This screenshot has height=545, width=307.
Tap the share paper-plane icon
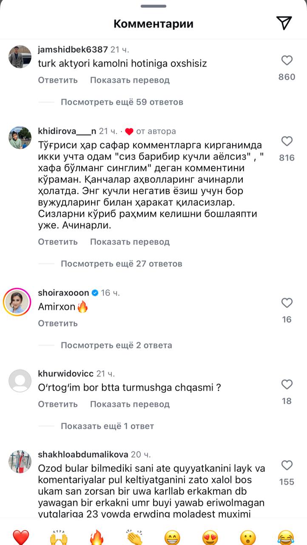284,23
